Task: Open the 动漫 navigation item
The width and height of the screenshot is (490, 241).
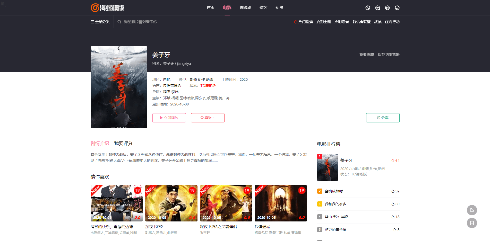Action: point(279,8)
